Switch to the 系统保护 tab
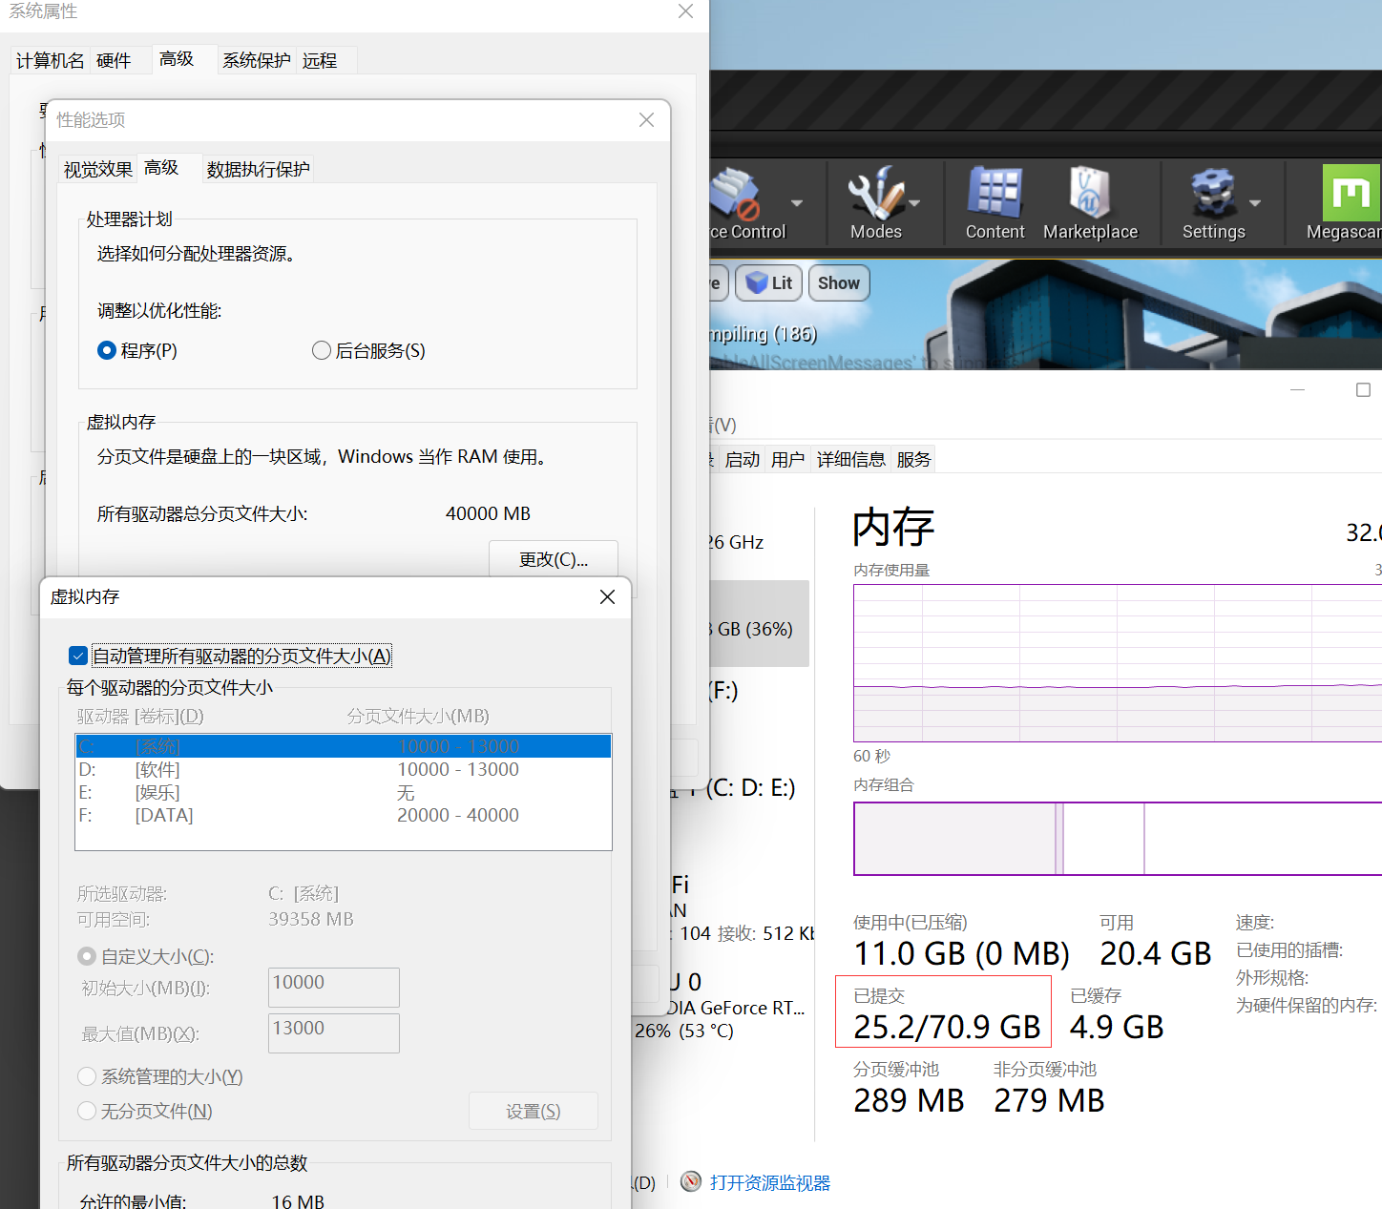 (255, 59)
